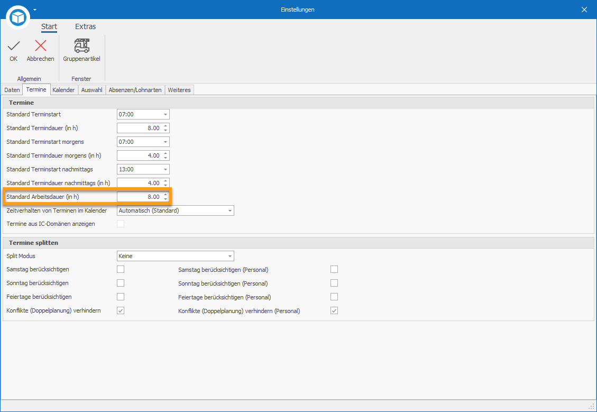The image size is (597, 412).
Task: Switch to the Extras ribbon tab
Action: pos(85,26)
